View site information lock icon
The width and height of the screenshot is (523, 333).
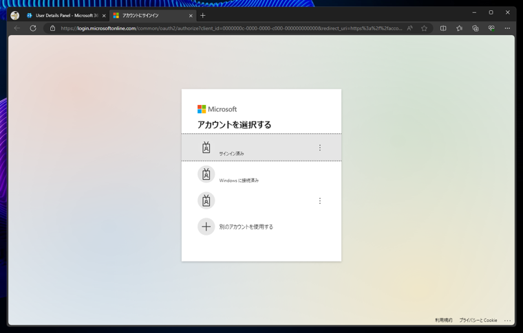53,28
